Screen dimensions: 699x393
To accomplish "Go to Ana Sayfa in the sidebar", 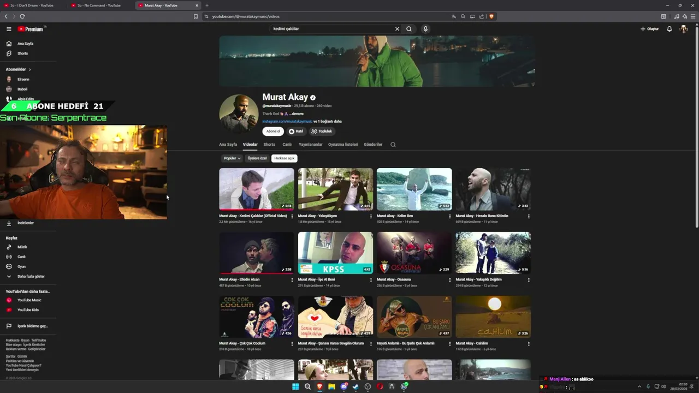I will tap(25, 44).
